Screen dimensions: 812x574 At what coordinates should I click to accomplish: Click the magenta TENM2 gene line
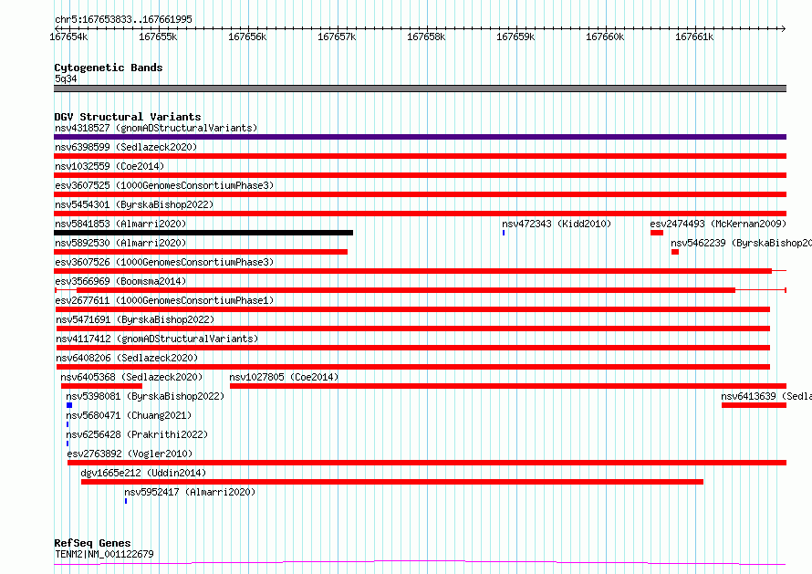tap(420, 563)
